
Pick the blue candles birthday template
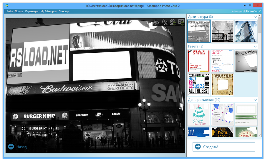point(199,132)
